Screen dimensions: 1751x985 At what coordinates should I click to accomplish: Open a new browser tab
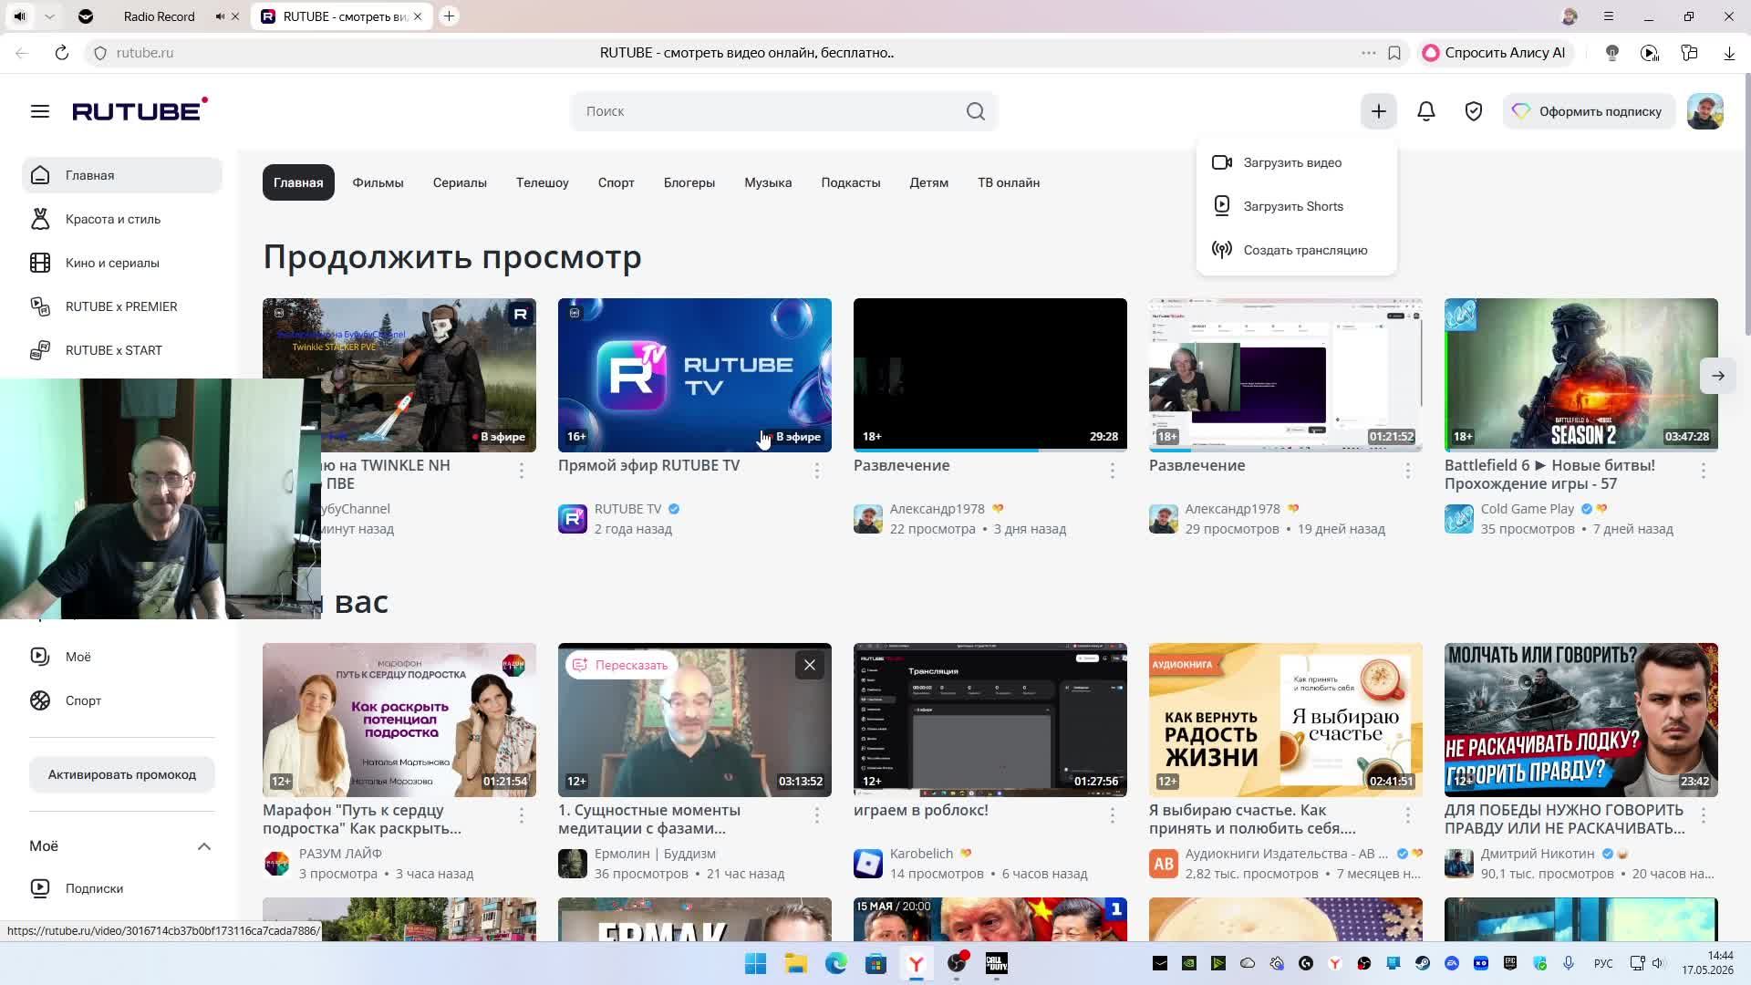pyautogui.click(x=449, y=16)
